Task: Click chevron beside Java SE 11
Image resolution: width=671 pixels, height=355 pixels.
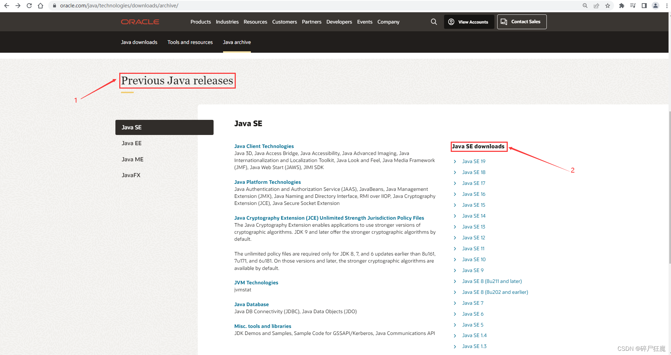Action: (455, 248)
